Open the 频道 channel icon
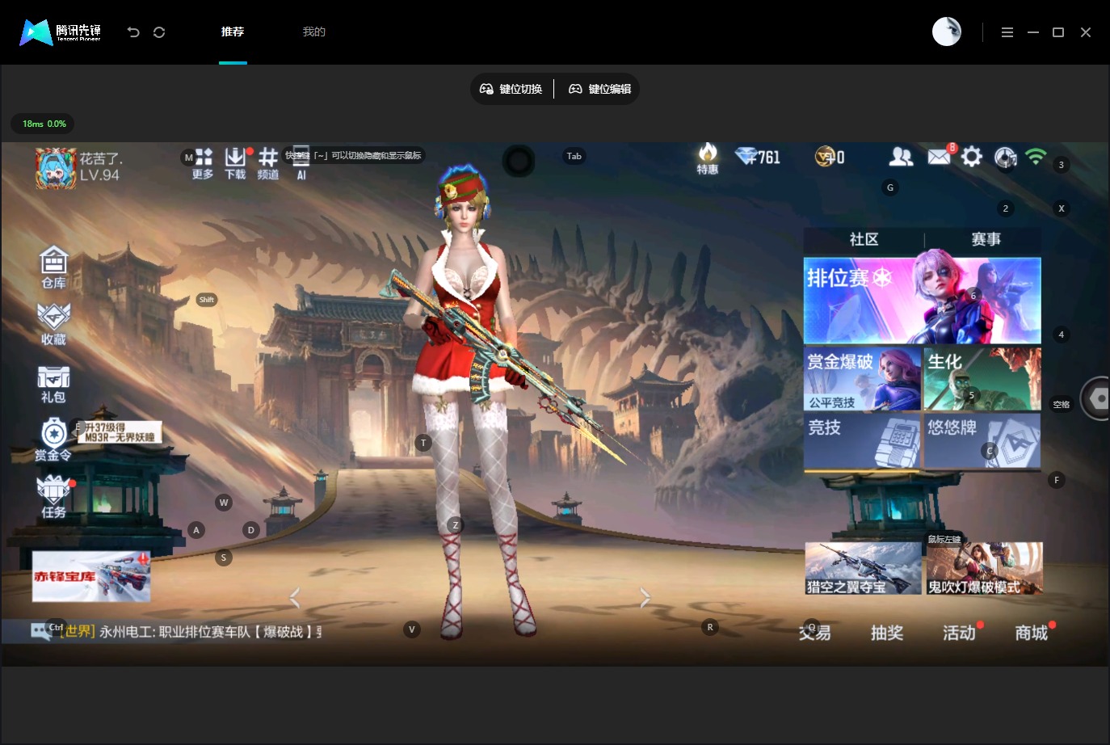The image size is (1110, 745). (x=268, y=163)
